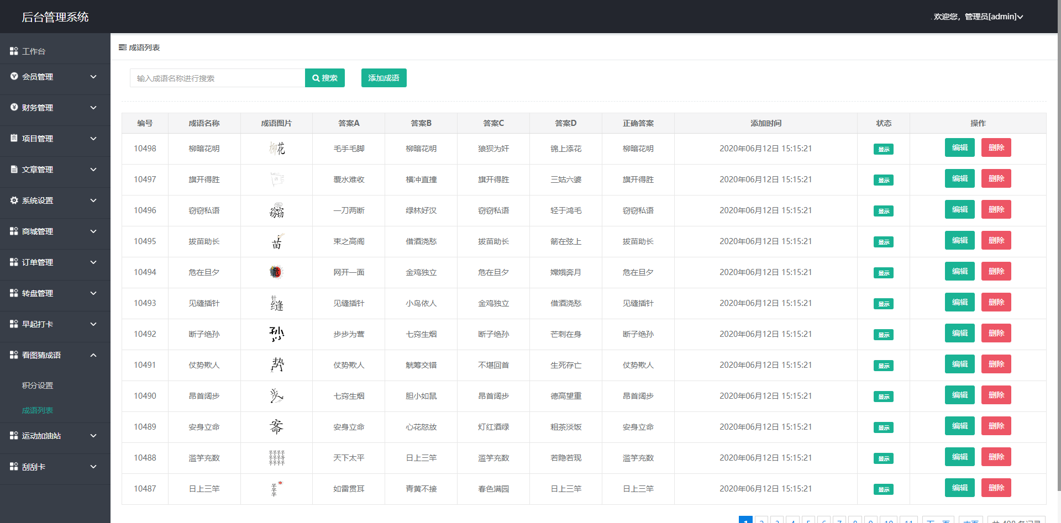Click the 刮刮卡 sidebar icon
Viewport: 1061px width, 523px height.
tap(14, 466)
